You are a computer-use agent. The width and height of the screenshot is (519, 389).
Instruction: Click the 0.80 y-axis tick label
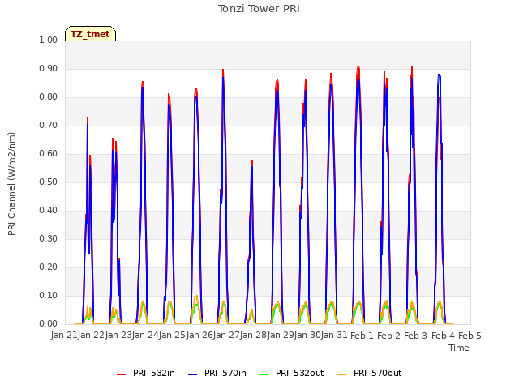[49, 97]
